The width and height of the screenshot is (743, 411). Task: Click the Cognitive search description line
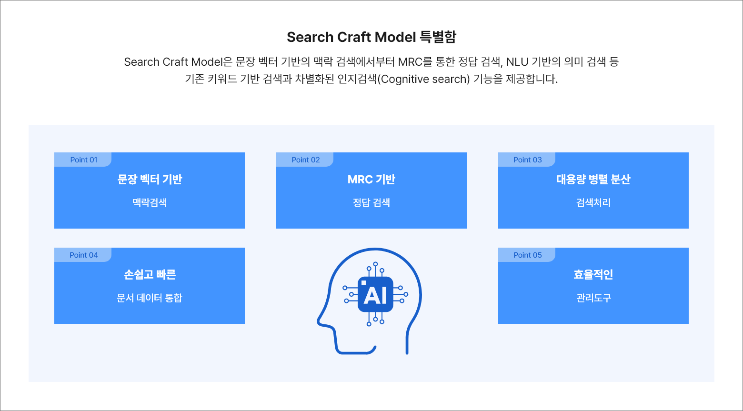point(371,79)
